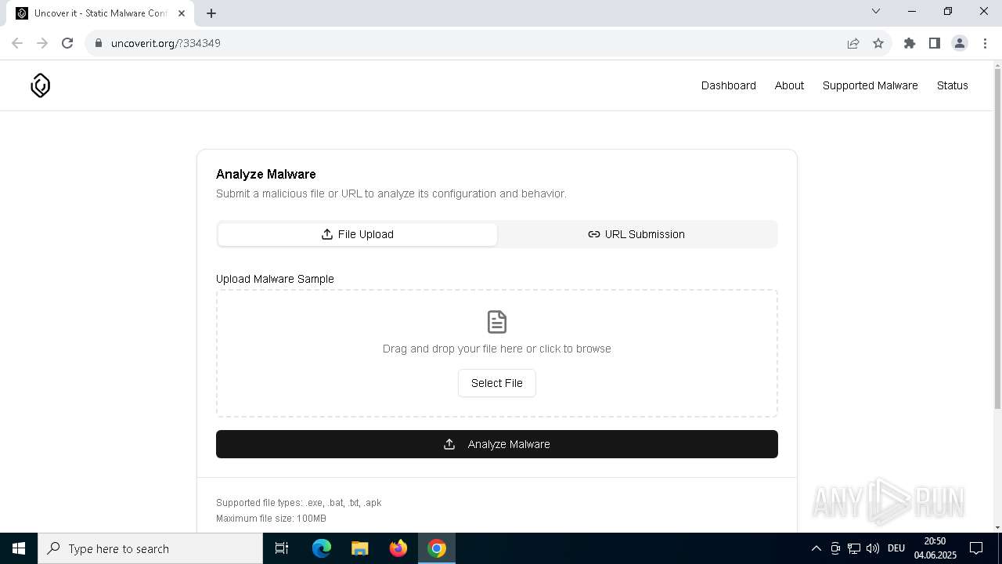Open a new browser tab
1002x564 pixels.
[x=211, y=13]
